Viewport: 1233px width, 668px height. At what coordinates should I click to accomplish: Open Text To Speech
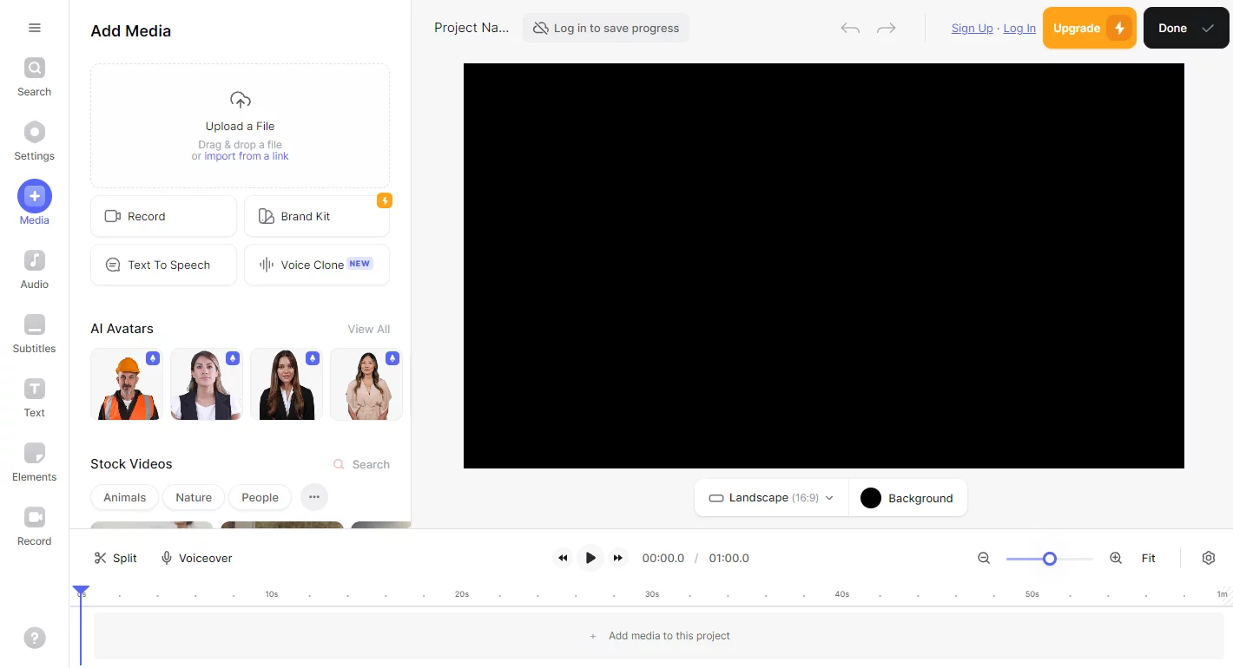pyautogui.click(x=163, y=265)
